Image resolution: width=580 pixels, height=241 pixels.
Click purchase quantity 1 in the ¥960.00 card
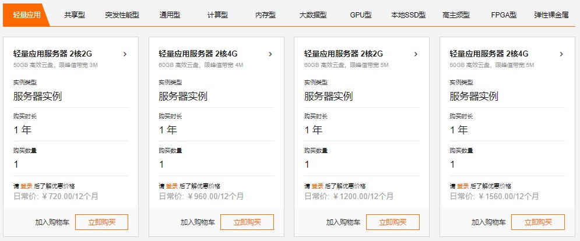click(161, 165)
